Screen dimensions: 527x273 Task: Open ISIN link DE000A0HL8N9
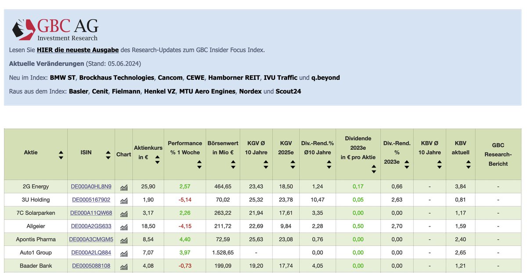91,187
